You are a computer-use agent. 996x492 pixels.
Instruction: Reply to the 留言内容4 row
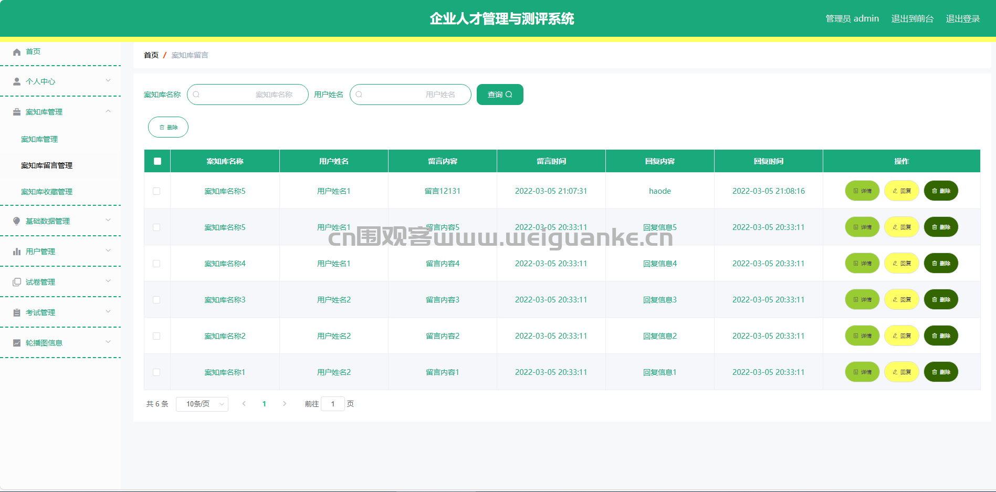[901, 263]
